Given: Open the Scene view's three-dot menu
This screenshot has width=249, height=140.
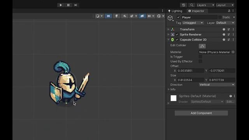Looking at the screenshot, I should [x=163, y=10].
